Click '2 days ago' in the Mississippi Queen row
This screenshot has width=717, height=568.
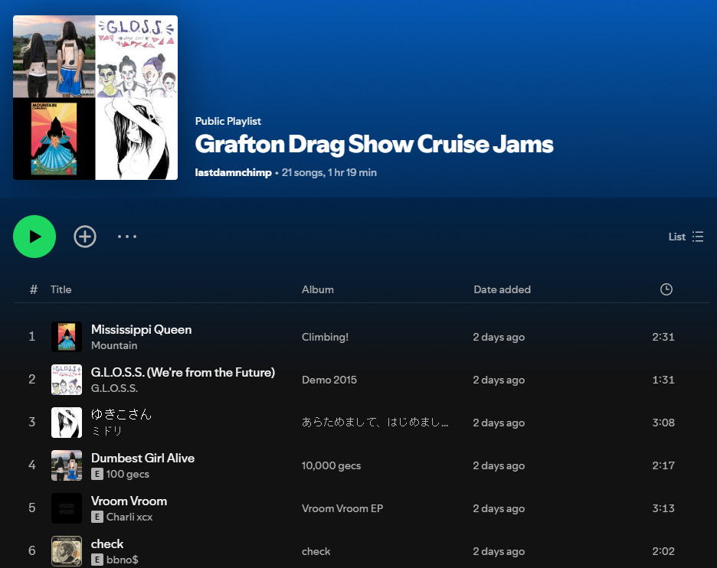click(499, 337)
